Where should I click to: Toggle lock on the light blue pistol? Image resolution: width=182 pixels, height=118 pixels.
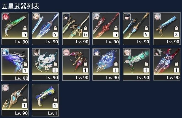pos(176,28)
